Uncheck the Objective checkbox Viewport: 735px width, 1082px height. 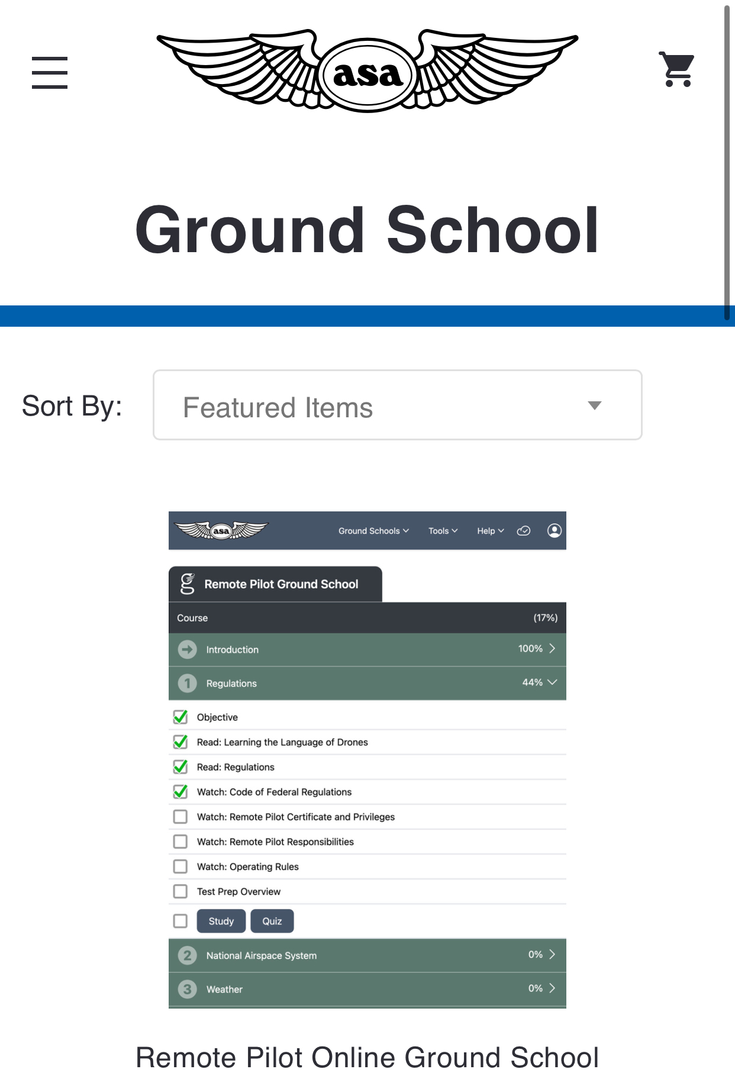point(180,717)
